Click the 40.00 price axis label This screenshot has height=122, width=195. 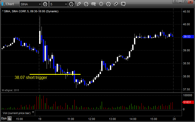pyautogui.click(x=187, y=24)
